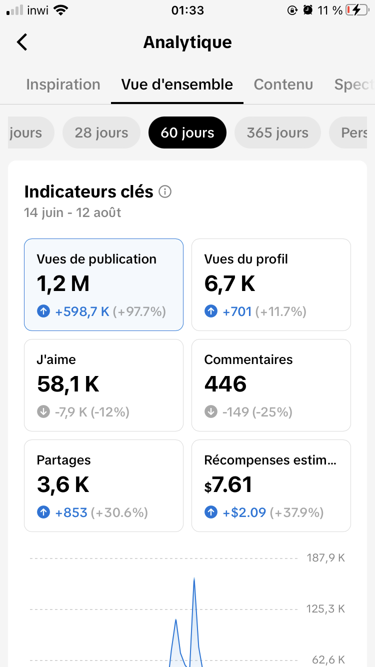Tap the (+37.9%) change text

[x=296, y=512]
